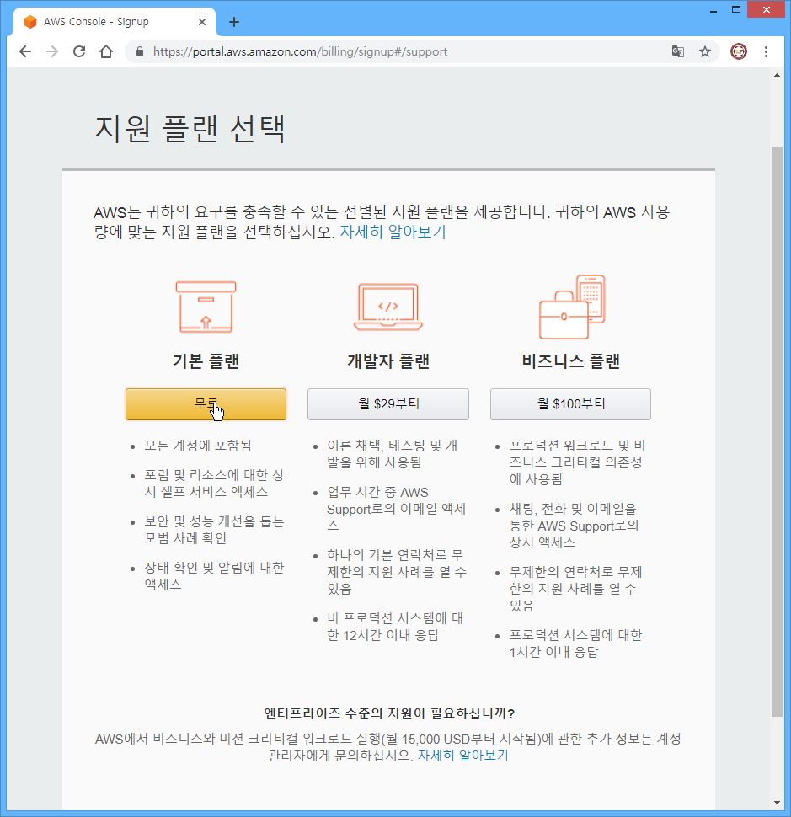The image size is (791, 817).
Task: Click the 업무 시간 중 AWS Support 이메일 bullet
Action: (396, 509)
